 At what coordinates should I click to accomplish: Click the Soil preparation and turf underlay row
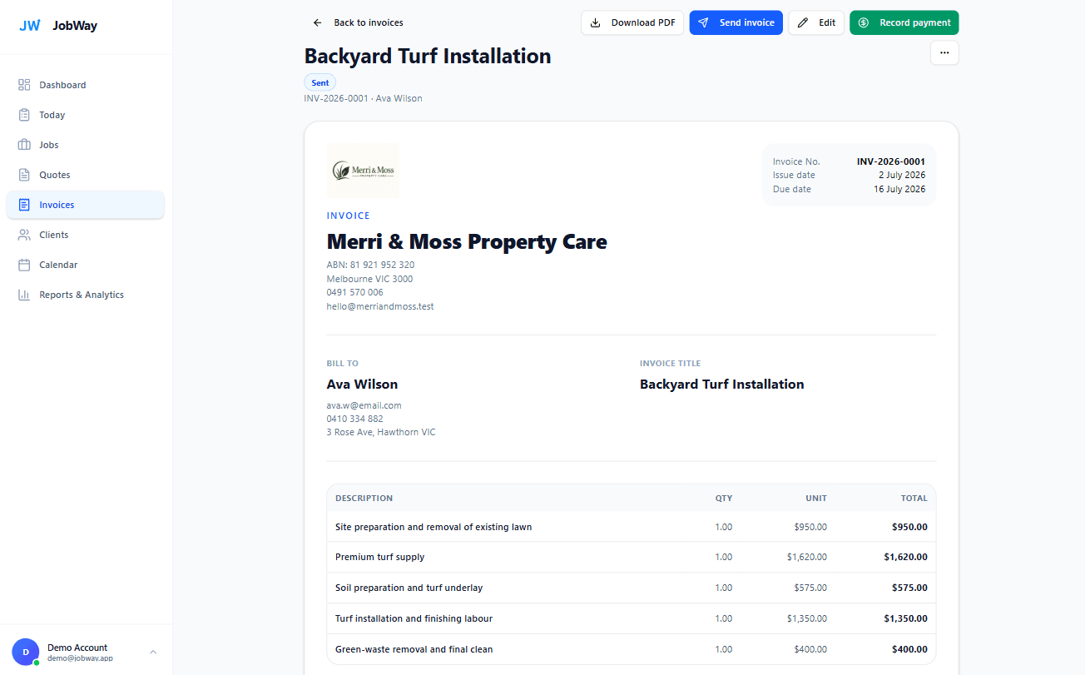pos(632,588)
